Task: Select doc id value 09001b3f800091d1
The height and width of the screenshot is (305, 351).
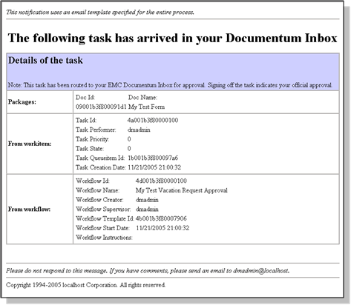Action: coord(101,107)
